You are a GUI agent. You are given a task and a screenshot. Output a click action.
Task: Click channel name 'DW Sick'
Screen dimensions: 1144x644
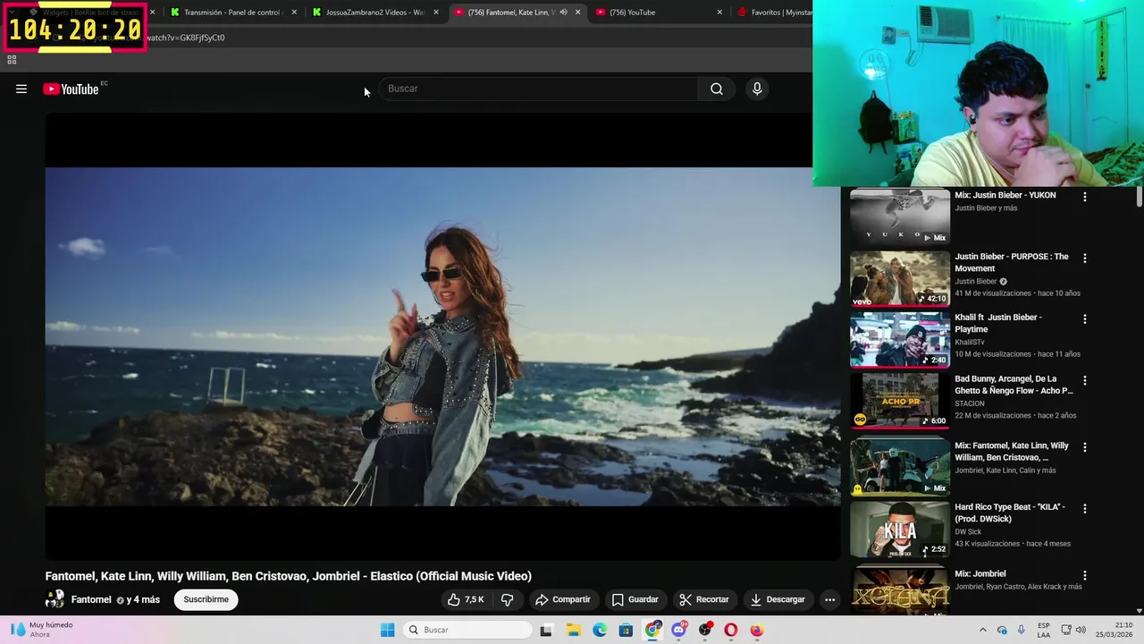pyautogui.click(x=968, y=531)
